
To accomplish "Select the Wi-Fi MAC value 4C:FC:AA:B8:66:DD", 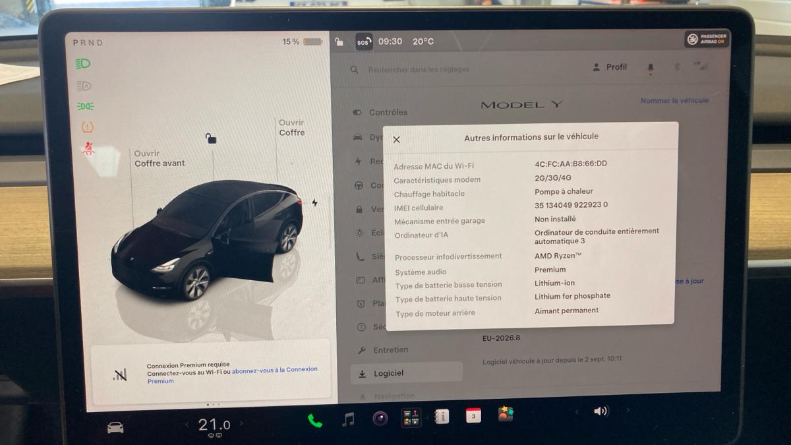I will [x=571, y=163].
